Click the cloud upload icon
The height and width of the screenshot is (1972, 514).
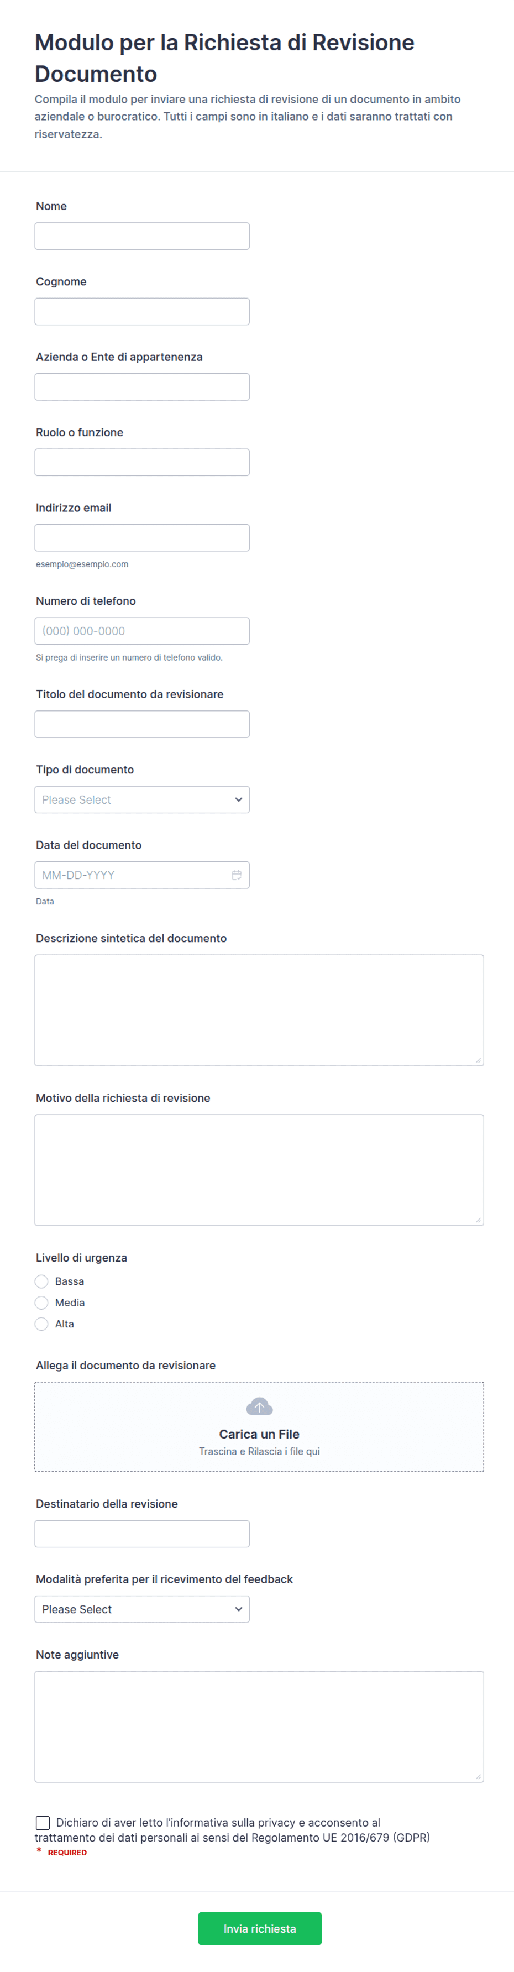point(259,1407)
